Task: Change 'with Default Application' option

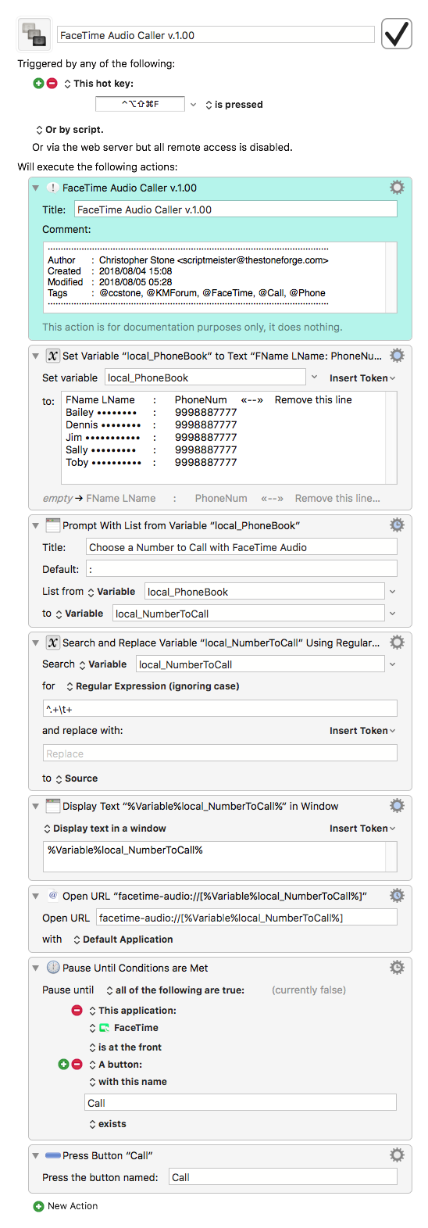Action: pos(123,940)
